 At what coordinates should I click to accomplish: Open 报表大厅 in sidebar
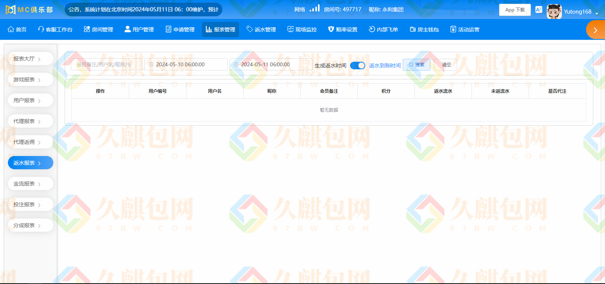pyautogui.click(x=31, y=59)
